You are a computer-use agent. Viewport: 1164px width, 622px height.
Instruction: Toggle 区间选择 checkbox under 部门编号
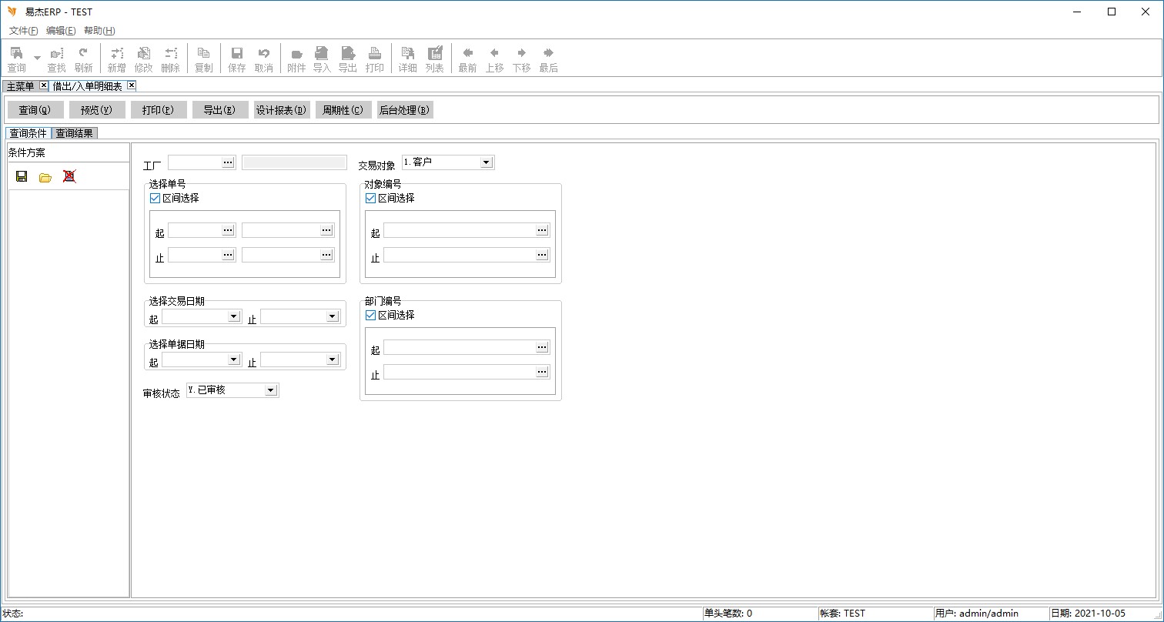[x=371, y=315]
